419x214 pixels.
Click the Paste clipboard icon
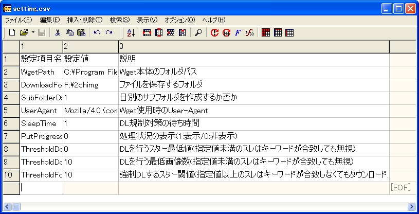pyautogui.click(x=81, y=32)
